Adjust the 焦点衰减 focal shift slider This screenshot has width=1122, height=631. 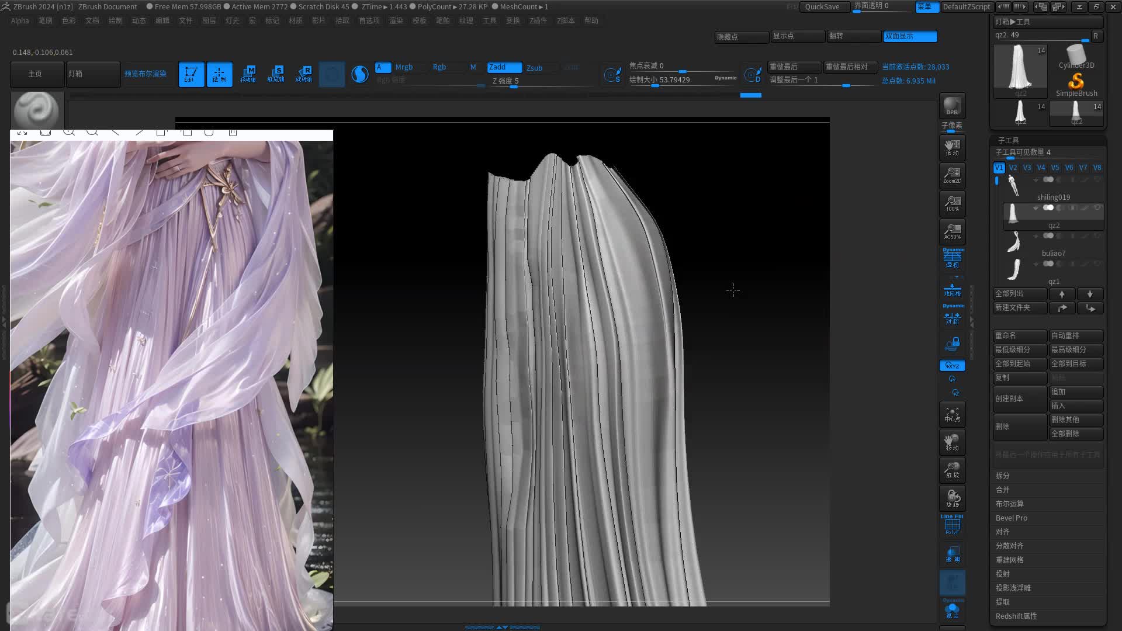coord(683,66)
